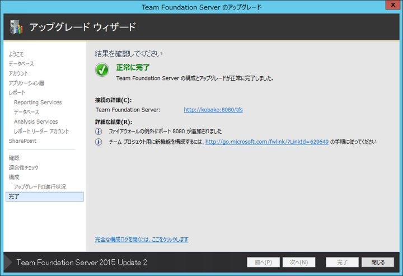
Task: Select the SharePoint step
Action: (x=22, y=141)
